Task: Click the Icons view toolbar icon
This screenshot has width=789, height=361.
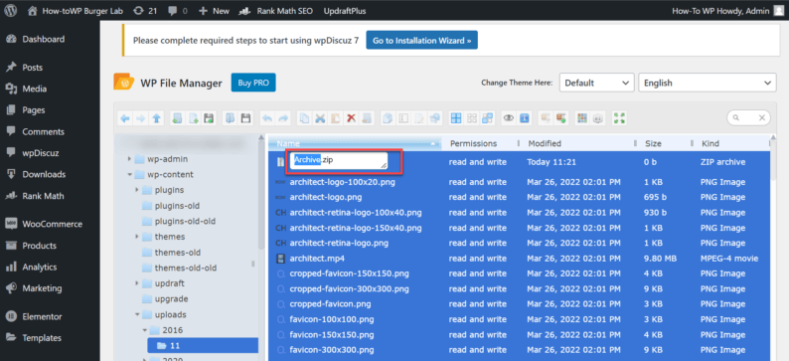Action: [581, 118]
